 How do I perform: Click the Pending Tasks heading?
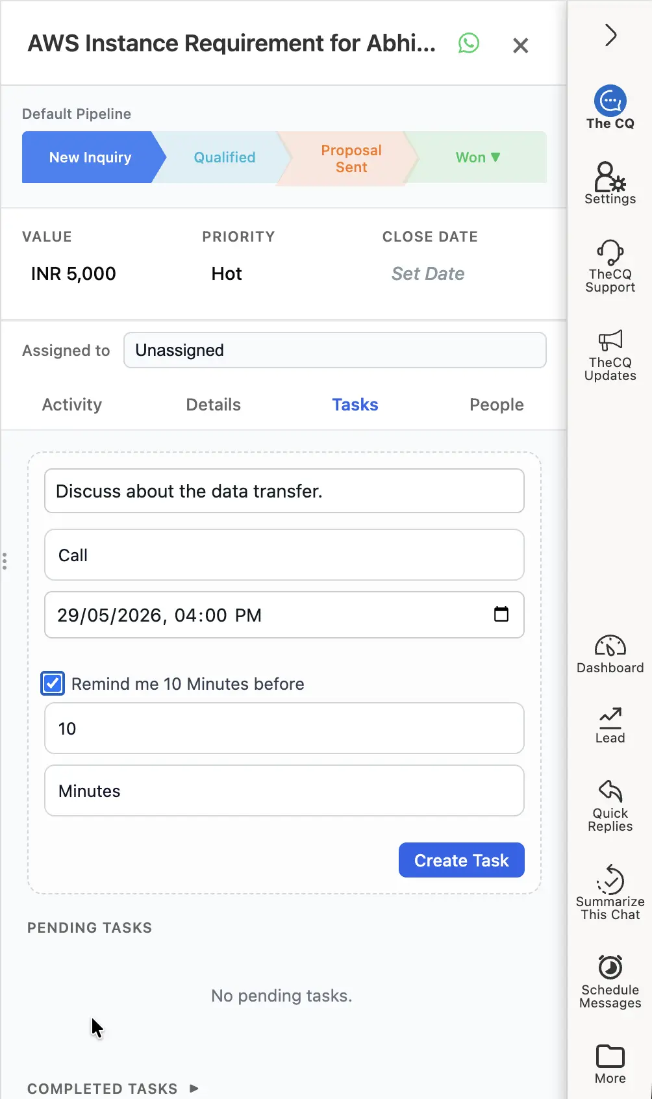[90, 928]
